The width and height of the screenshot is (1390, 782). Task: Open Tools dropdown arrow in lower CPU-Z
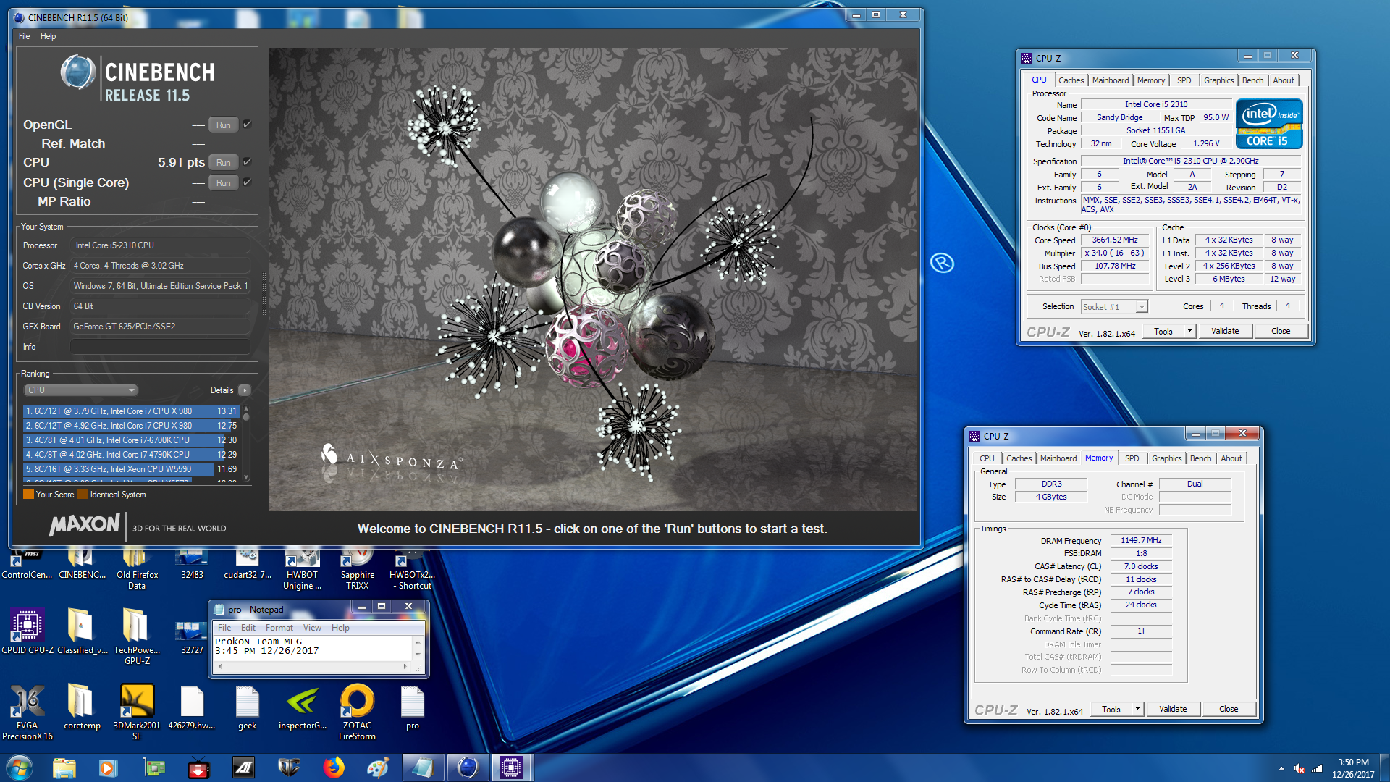(x=1137, y=709)
